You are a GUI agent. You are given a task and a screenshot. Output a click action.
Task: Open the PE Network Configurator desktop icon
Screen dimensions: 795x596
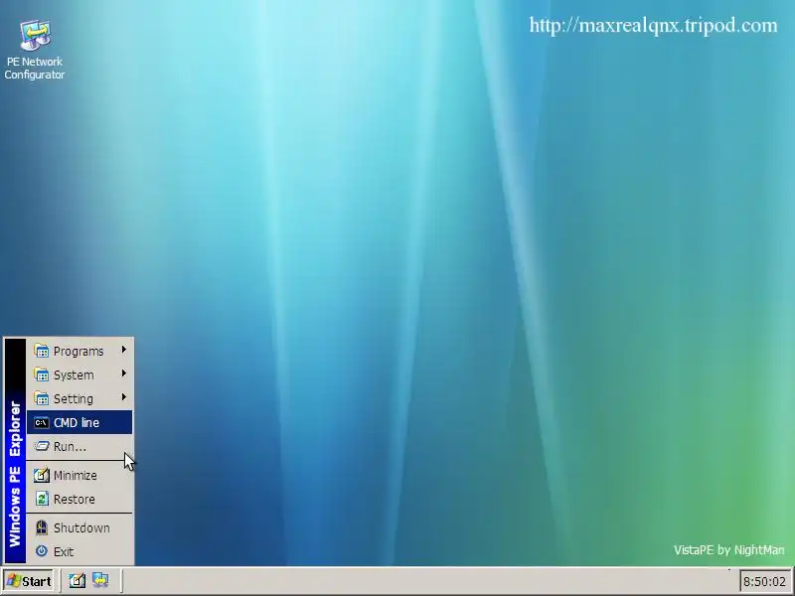pos(35,49)
